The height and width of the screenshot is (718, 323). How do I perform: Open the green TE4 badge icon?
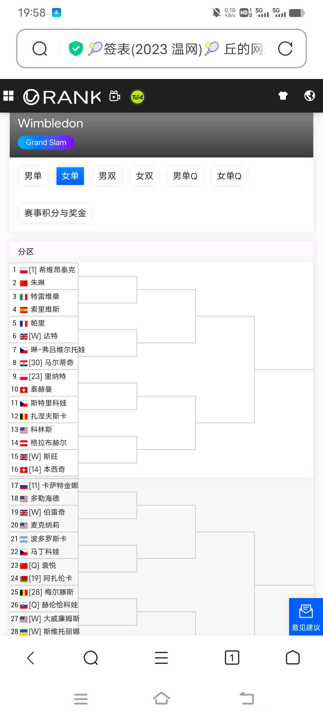pos(138,97)
